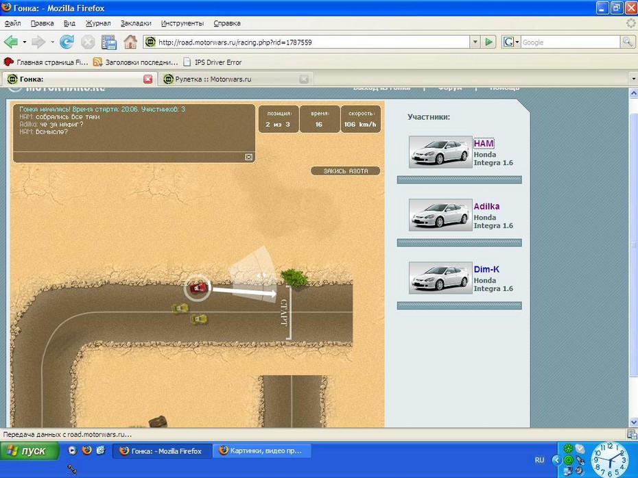The width and height of the screenshot is (638, 478).
Task: Open the Журнал menu
Action: (98, 23)
